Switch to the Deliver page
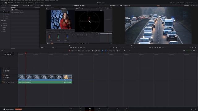Viewport: 198px width, 111px height. click(127, 109)
